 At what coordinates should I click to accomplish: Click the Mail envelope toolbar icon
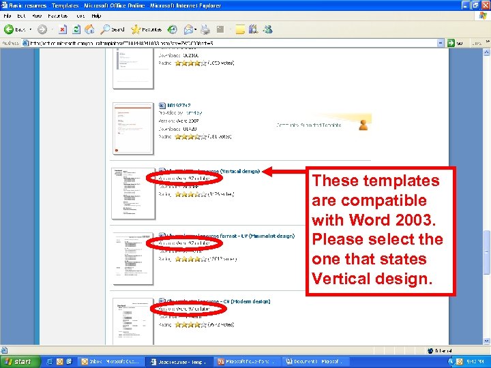188,29
